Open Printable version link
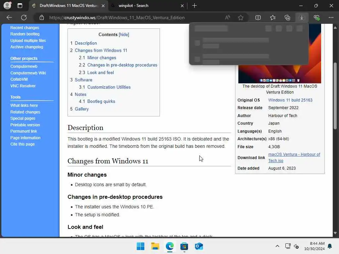The height and width of the screenshot is (254, 339). pos(25,125)
